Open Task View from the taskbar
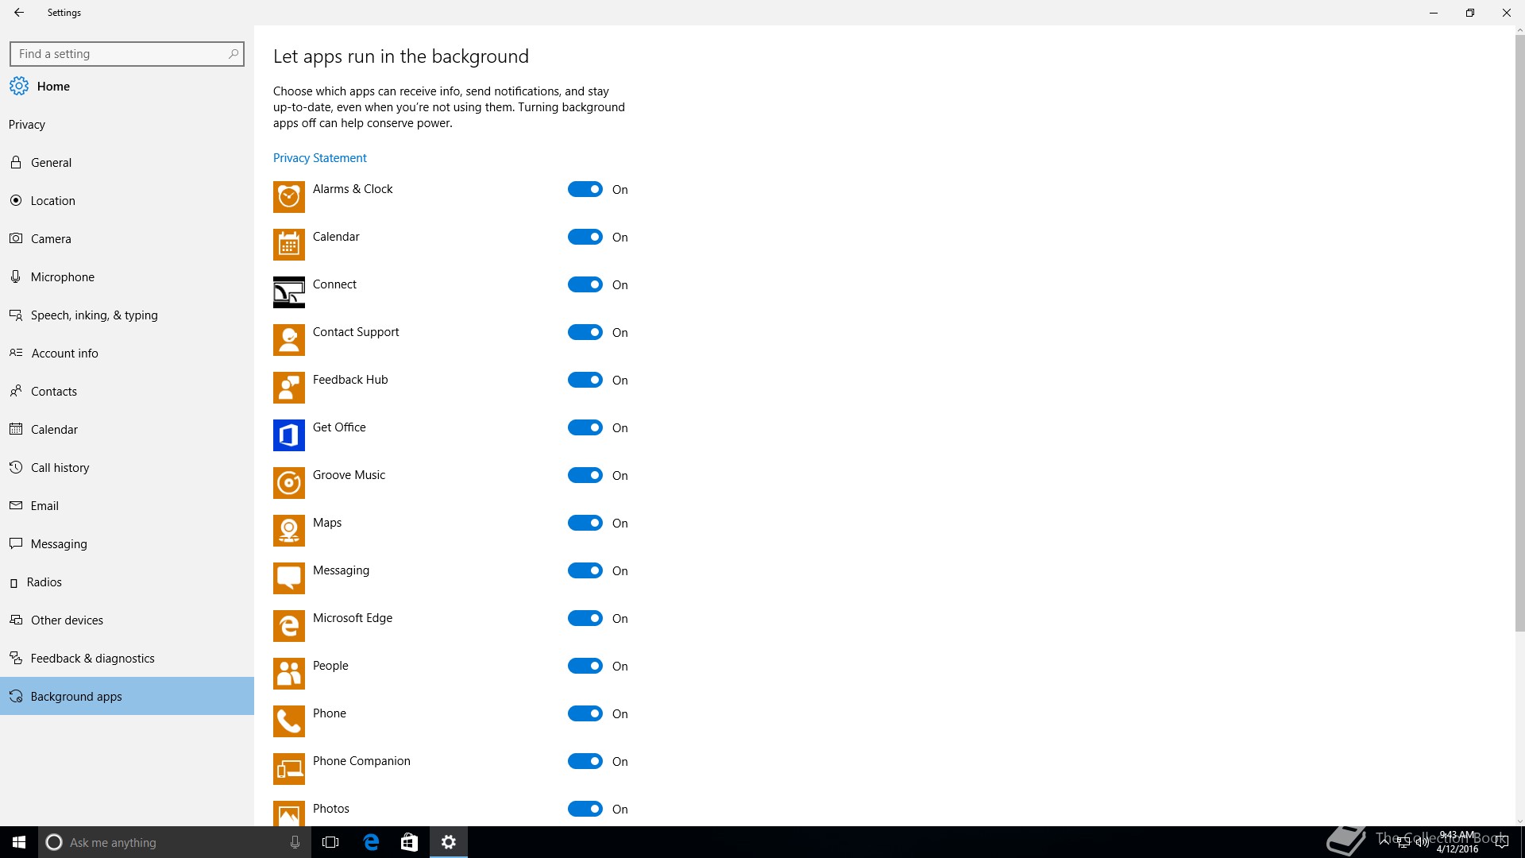 point(330,842)
